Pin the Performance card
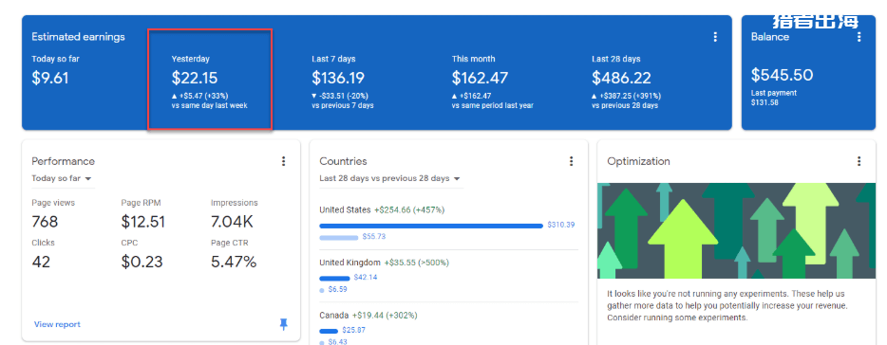 283,324
